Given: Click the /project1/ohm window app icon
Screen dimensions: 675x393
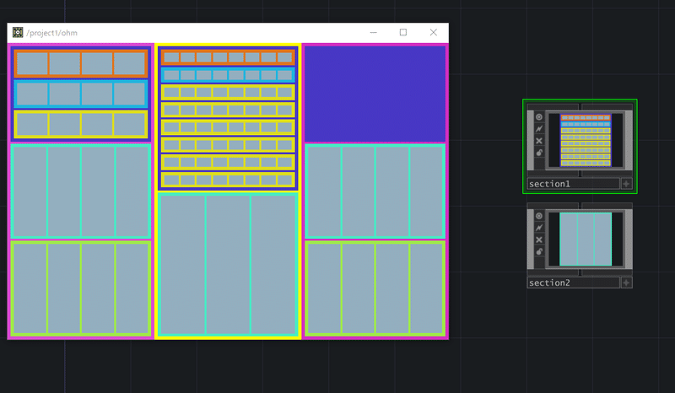Looking at the screenshot, I should (18, 33).
